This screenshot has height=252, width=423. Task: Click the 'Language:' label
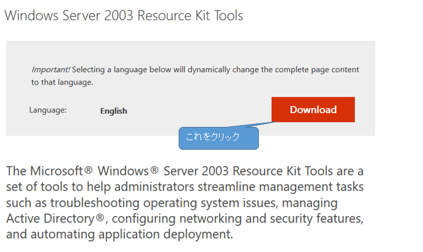[48, 110]
